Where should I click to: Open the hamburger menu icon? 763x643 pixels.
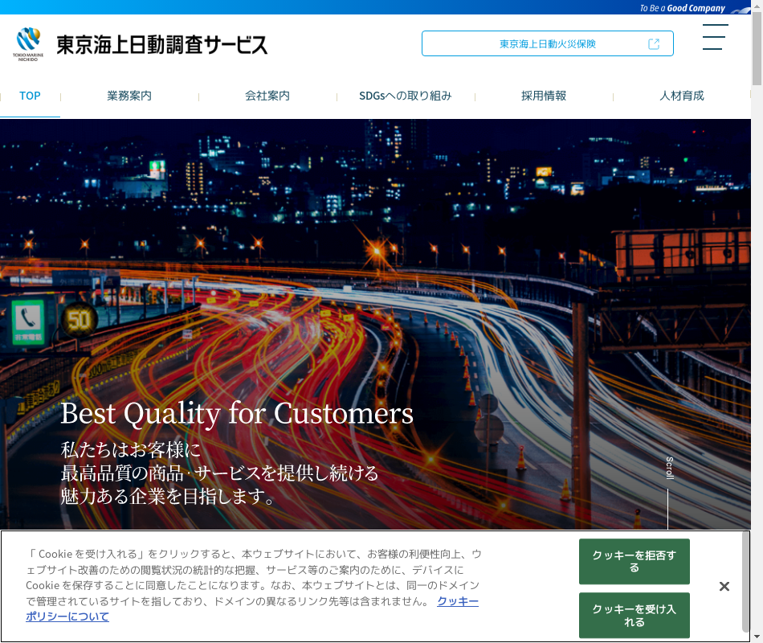pyautogui.click(x=714, y=37)
